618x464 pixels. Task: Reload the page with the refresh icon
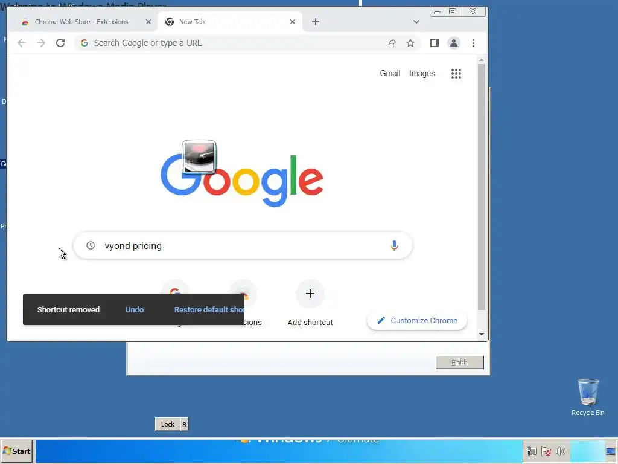tap(60, 43)
